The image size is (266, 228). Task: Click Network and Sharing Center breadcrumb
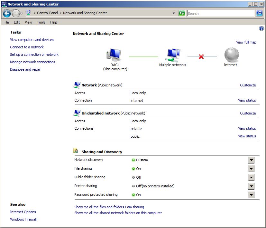85,13
